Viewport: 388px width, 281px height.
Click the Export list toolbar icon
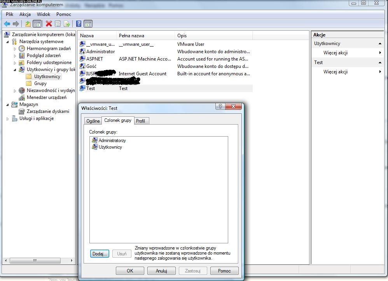coord(66,24)
